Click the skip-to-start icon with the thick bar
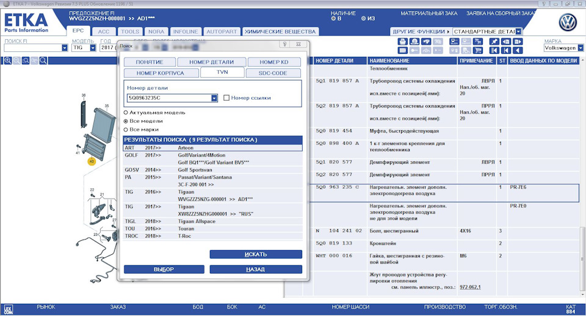 pos(494,50)
